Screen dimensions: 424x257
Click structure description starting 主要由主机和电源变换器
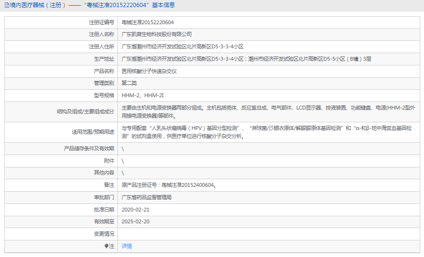pyautogui.click(x=268, y=111)
